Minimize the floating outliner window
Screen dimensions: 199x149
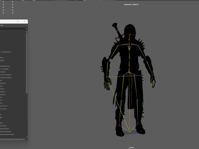tap(12, 22)
